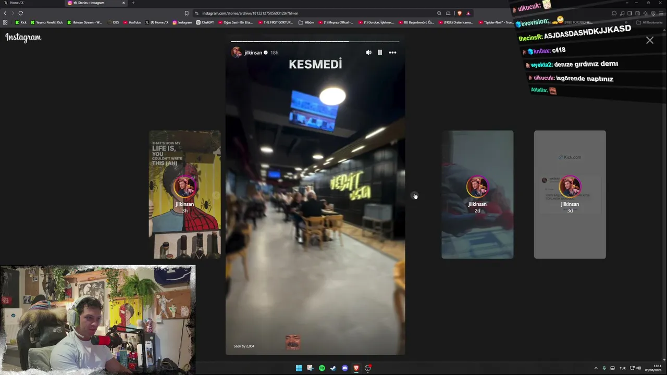Screen dimensions: 667x375
Task: Open the browser hamburger menu
Action: pyautogui.click(x=661, y=13)
